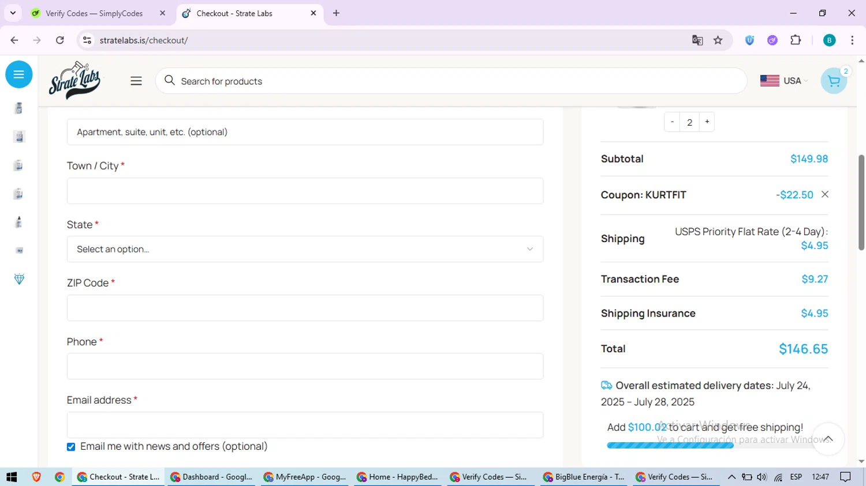Select the dropper bottle icon in sidebar

tap(19, 222)
